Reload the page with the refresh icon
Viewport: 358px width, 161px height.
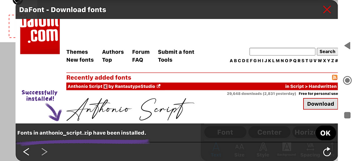327,152
